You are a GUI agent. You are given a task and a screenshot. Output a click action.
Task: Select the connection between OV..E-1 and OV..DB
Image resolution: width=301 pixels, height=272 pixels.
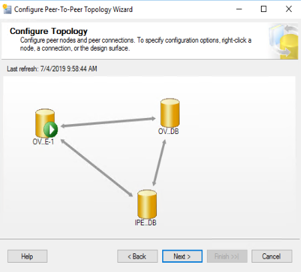point(108,122)
